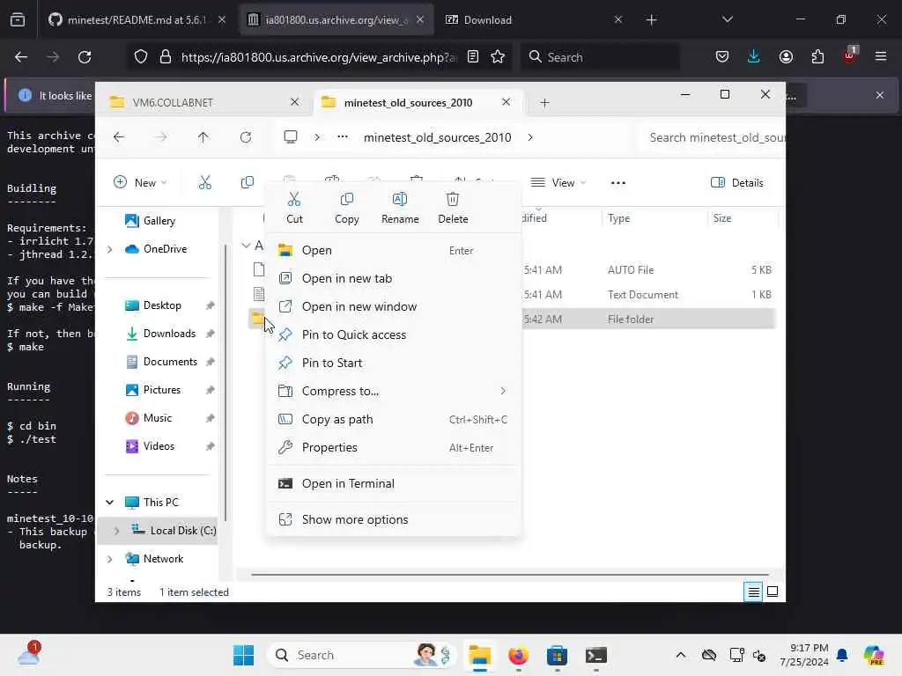This screenshot has height=676, width=902.
Task: Expand Local Disk (C:) node
Action: pos(116,530)
